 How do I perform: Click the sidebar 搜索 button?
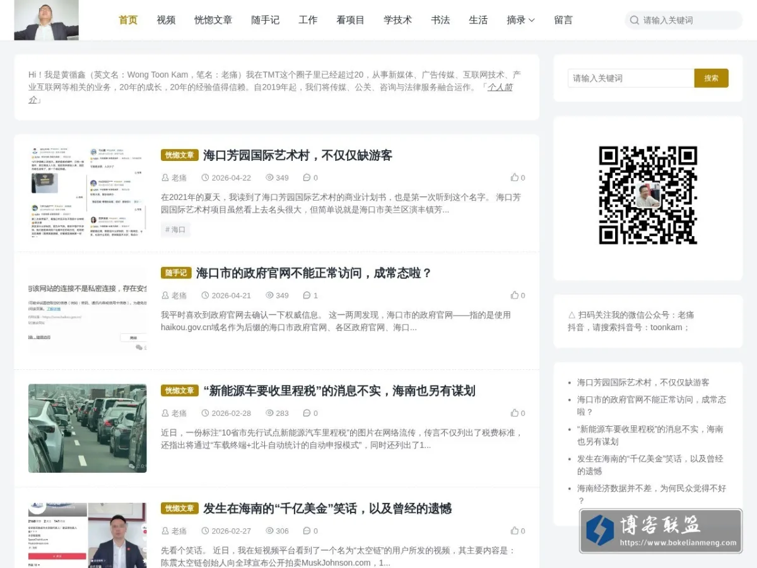coord(711,78)
